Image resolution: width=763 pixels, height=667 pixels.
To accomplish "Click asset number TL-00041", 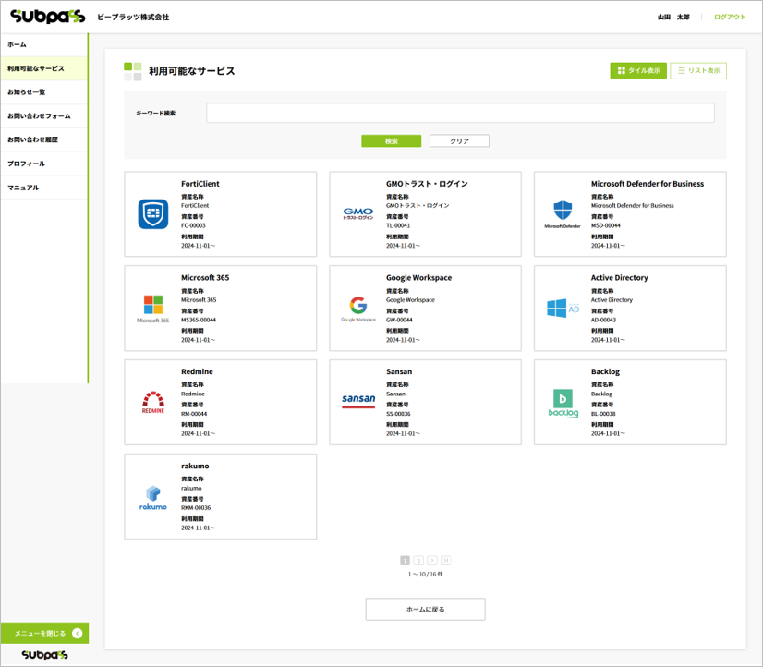I will coord(398,225).
